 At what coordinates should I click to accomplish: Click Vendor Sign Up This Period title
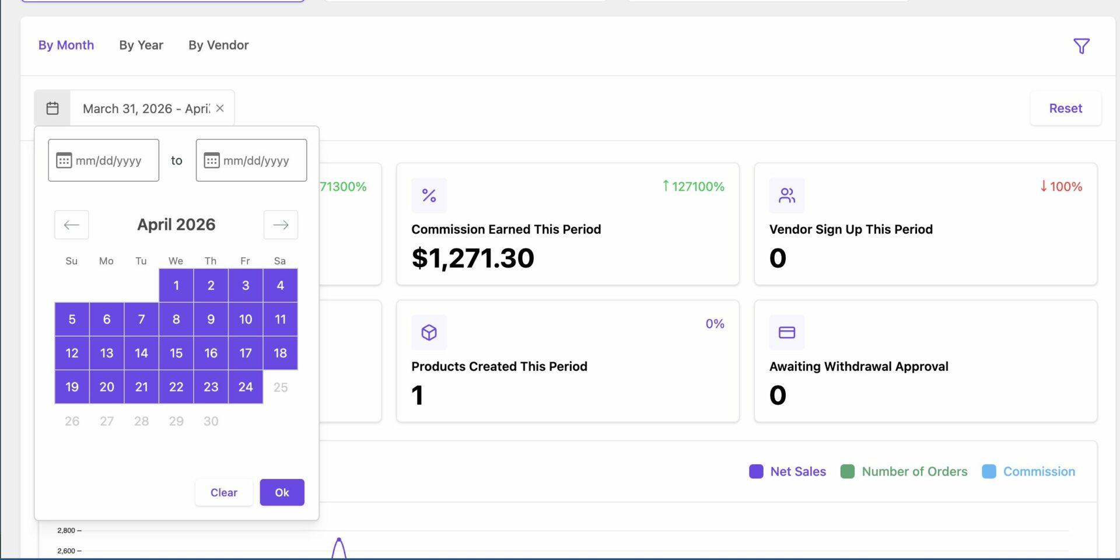(851, 229)
